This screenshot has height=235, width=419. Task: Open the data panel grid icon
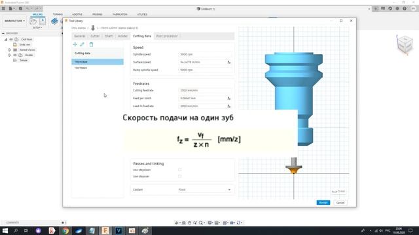pyautogui.click(x=3, y=8)
